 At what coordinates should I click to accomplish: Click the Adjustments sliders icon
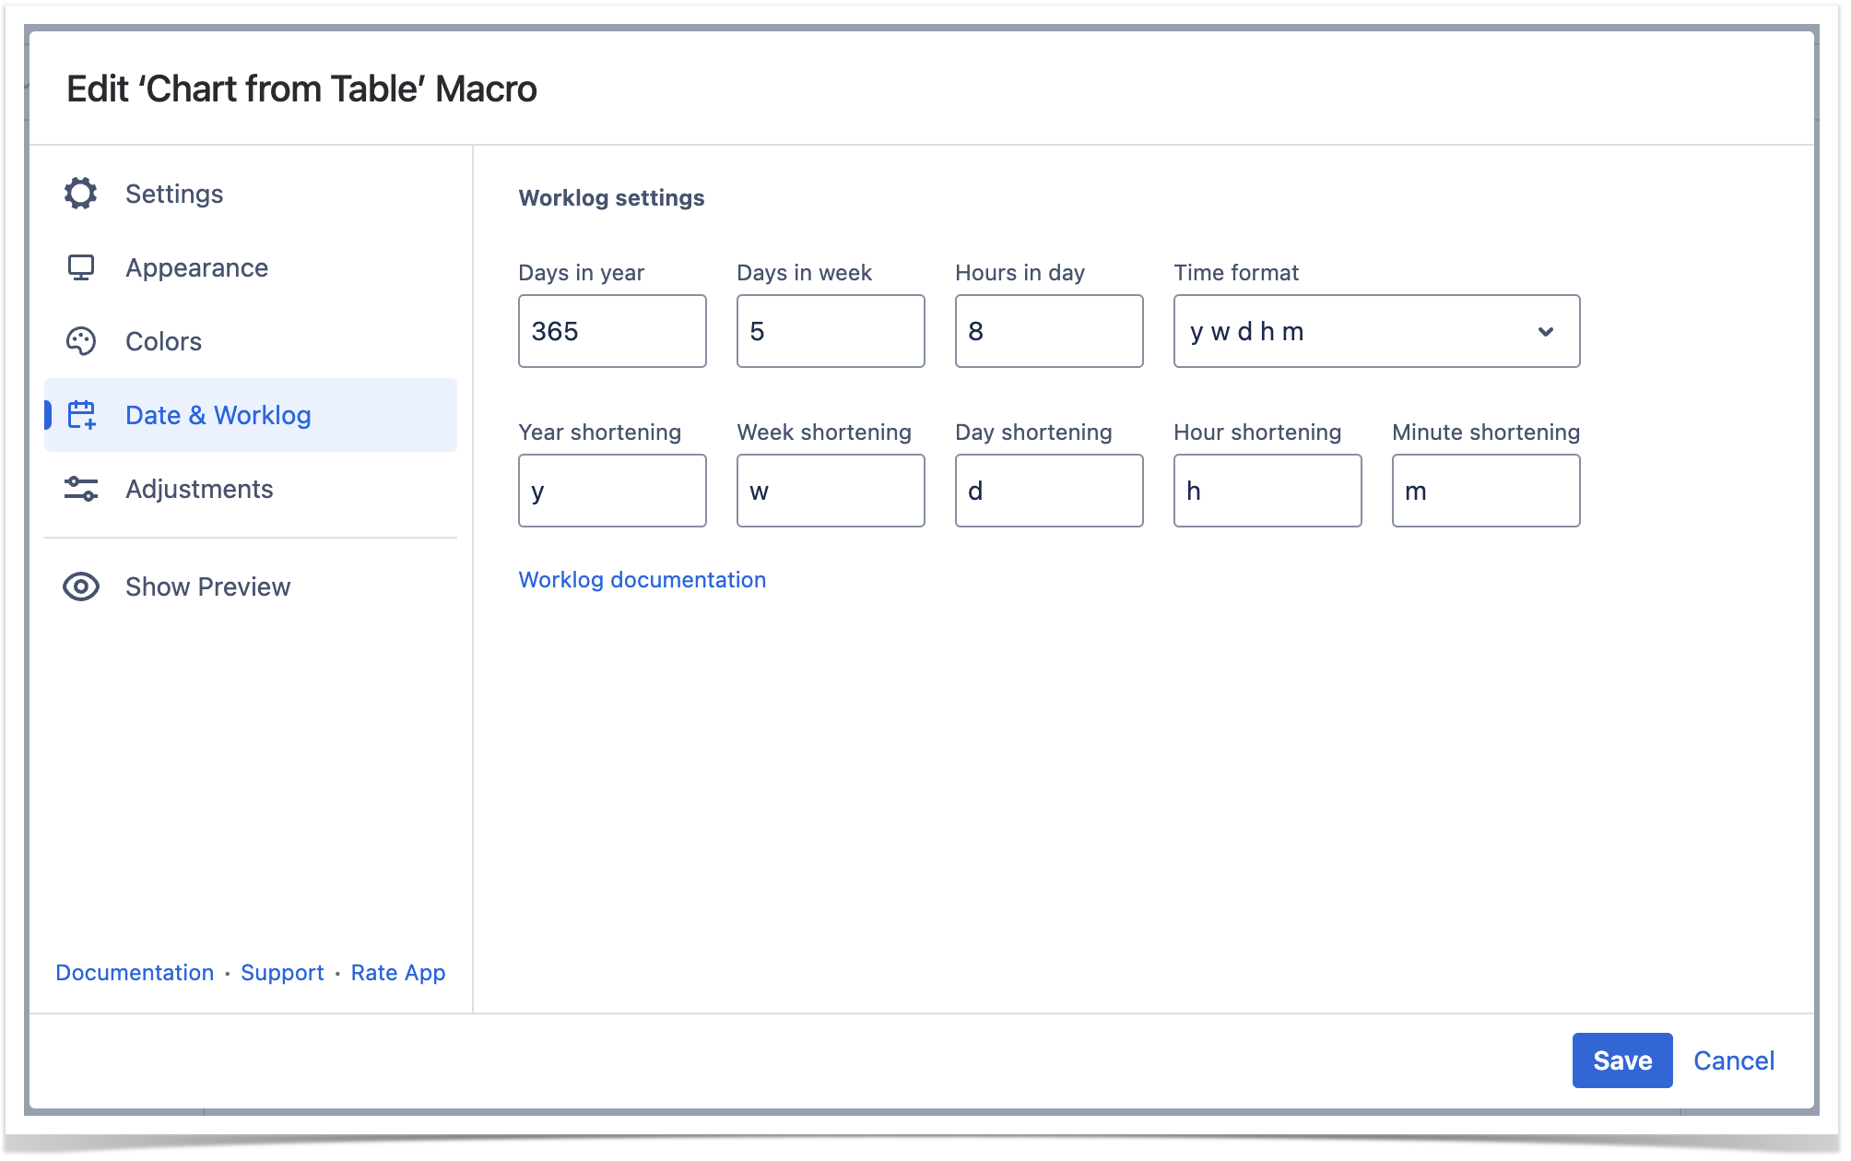pos(81,489)
